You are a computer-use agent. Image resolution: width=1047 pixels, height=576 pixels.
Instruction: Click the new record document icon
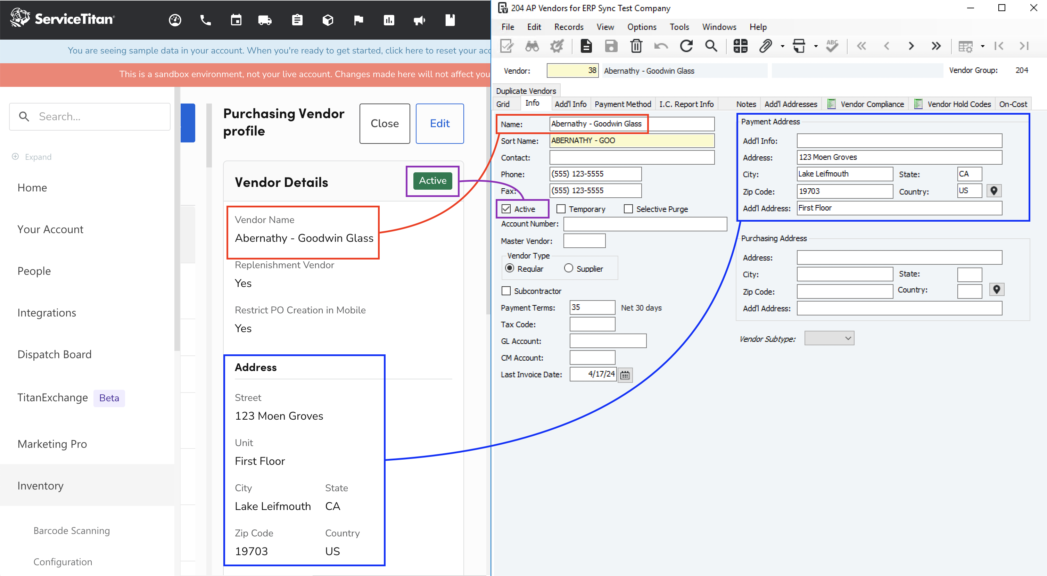point(586,46)
